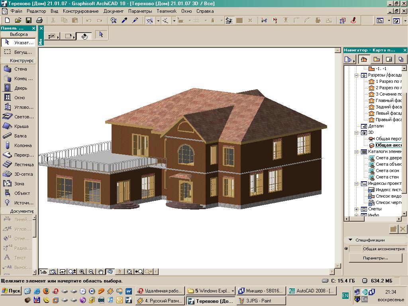Select the Конец стены (Wall End) tool

[x=18, y=78]
